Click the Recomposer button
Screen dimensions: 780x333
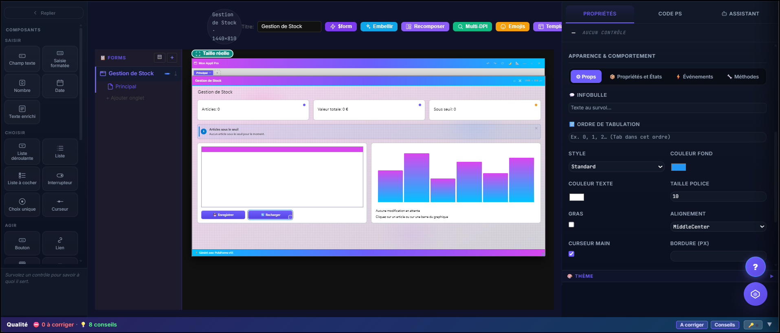pyautogui.click(x=425, y=26)
